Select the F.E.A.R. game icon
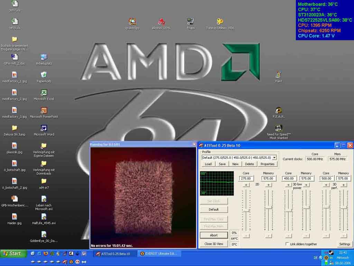The height and width of the screenshot is (266, 354). pyautogui.click(x=278, y=110)
